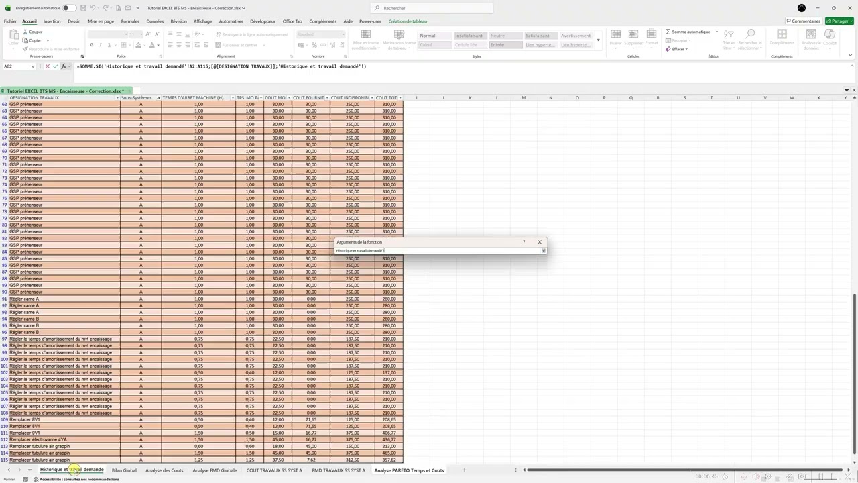Viewport: 858px width, 483px height.
Task: Open the Effacer eraser dropdown
Action: (677, 49)
